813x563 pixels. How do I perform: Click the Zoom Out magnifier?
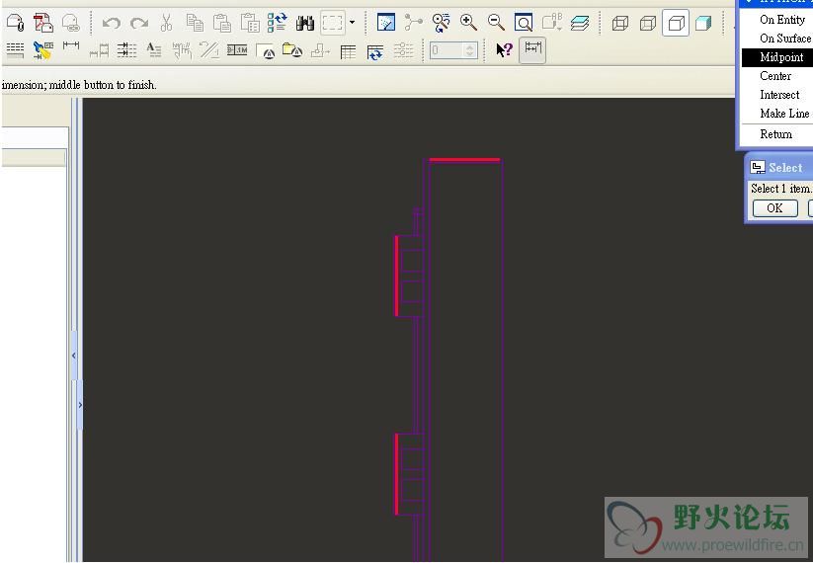pos(496,23)
